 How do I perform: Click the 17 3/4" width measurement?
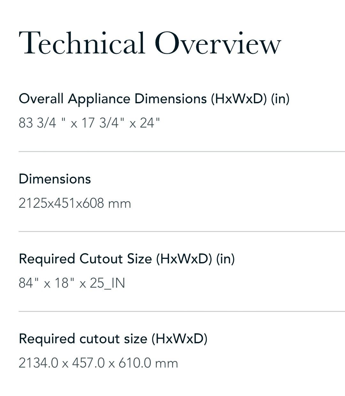pos(103,123)
